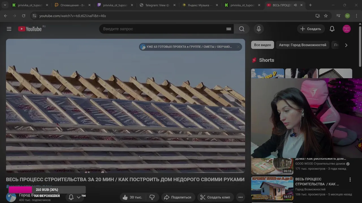Bookmark this page with star
362x203 pixels.
point(326,16)
